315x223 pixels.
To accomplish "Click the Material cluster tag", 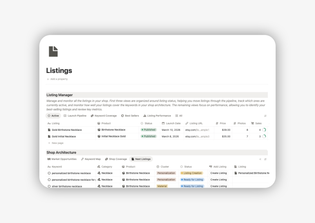I will [162, 186].
